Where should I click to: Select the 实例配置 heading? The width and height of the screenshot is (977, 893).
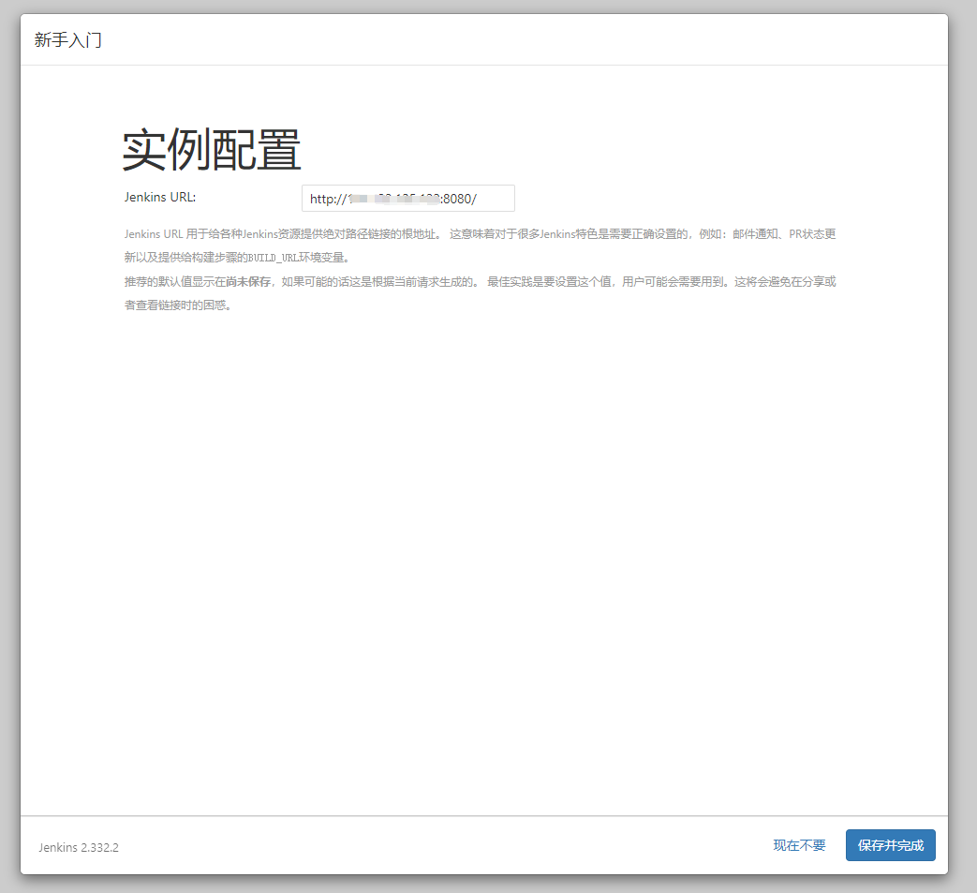[212, 150]
